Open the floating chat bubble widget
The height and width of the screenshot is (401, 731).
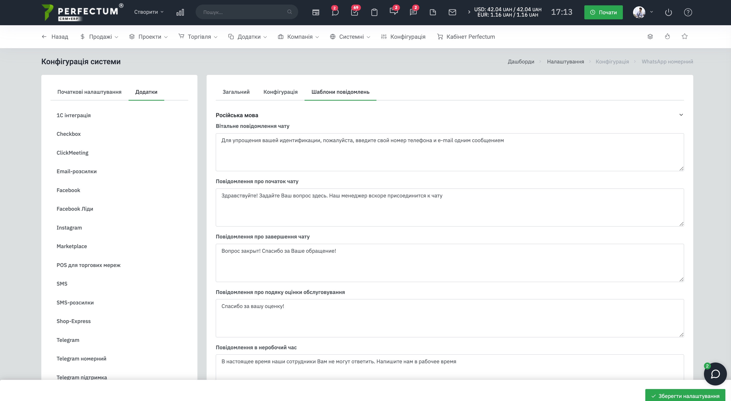coord(715,374)
